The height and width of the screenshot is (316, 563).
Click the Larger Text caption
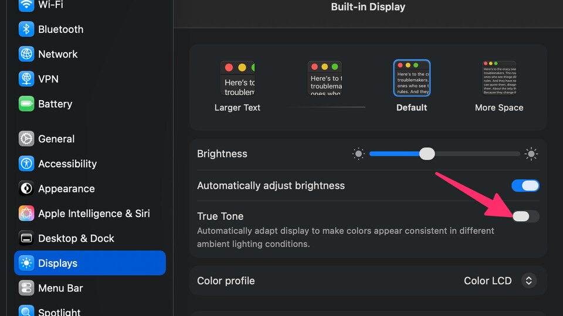point(238,108)
